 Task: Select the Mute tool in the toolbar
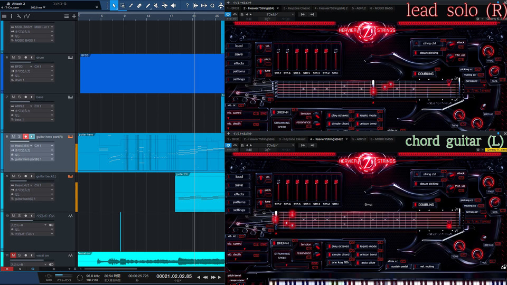156,5
